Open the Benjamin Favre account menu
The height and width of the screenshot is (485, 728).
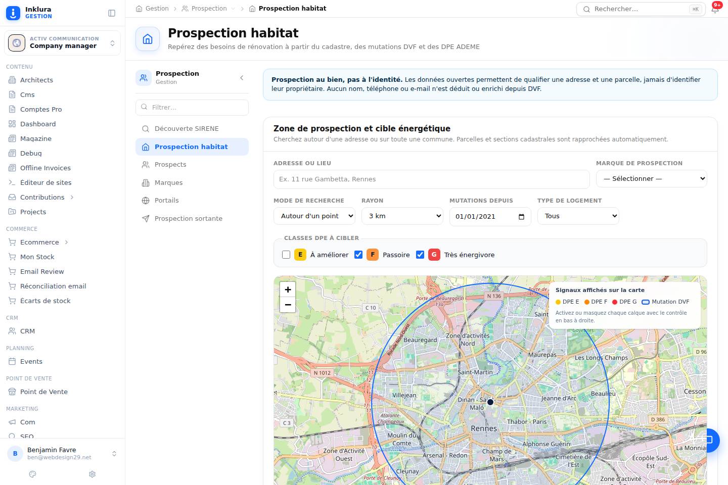coord(63,454)
